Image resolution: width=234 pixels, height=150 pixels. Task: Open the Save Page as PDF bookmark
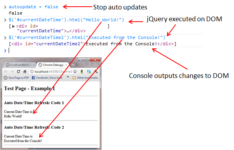click(17, 78)
